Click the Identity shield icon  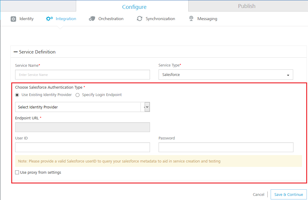coord(13,19)
